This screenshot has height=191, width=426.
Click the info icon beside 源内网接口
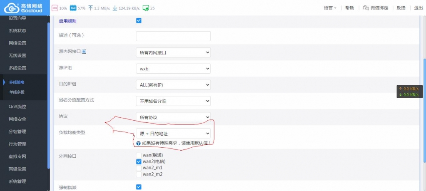pos(84,51)
